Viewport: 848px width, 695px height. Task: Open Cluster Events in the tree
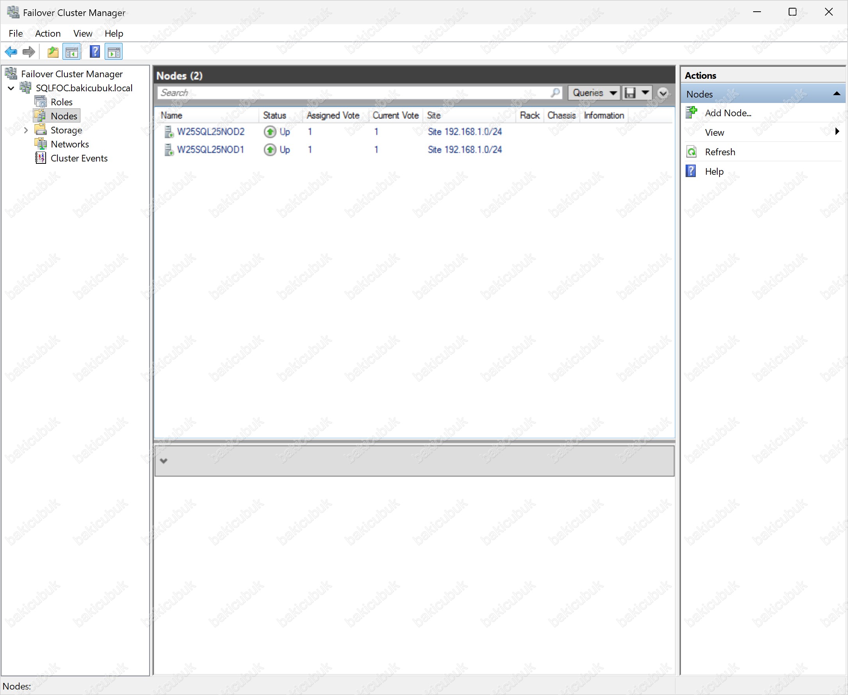coord(79,158)
